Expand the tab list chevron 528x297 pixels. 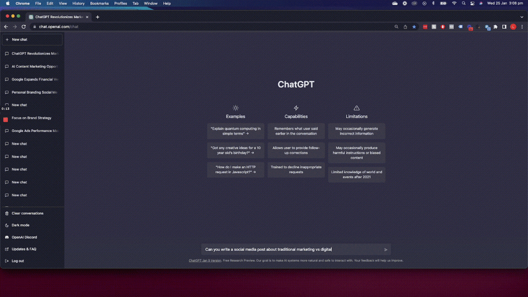pyautogui.click(x=522, y=16)
